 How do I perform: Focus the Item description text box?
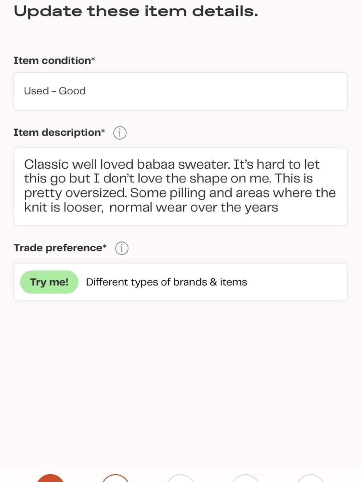(180, 187)
